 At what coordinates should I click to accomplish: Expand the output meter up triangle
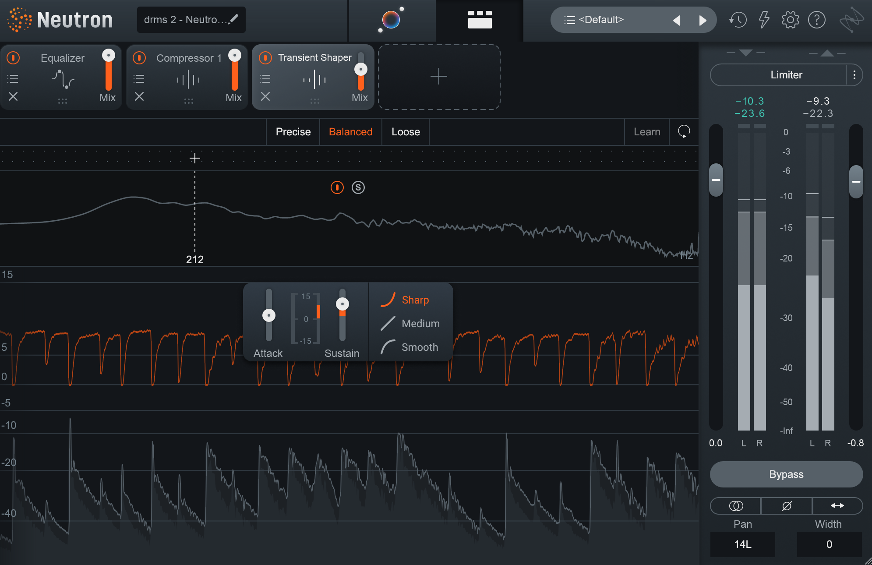coord(827,53)
